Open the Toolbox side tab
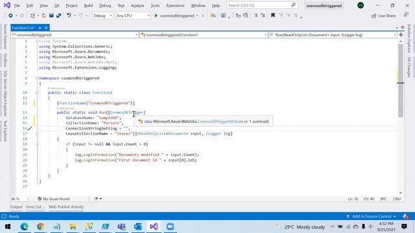The width and height of the screenshot is (415, 233). 5,60
